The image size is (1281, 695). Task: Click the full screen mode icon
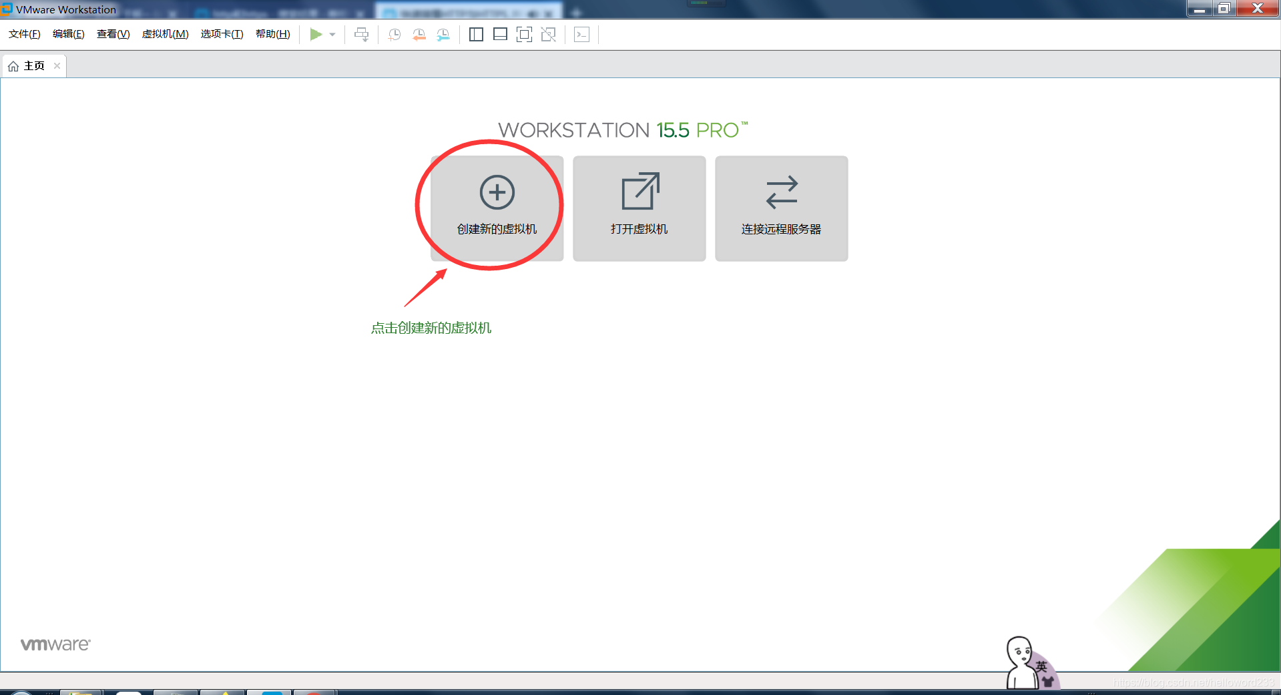click(524, 35)
